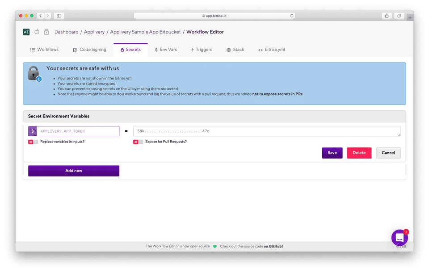Click the Safari back arrow

tap(41, 16)
